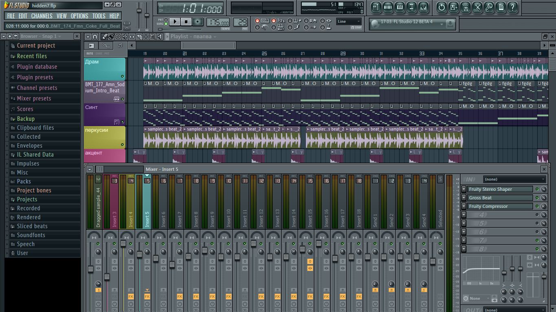Click the Insert 5 mixer volume fader
The image size is (556, 312).
coord(140,255)
